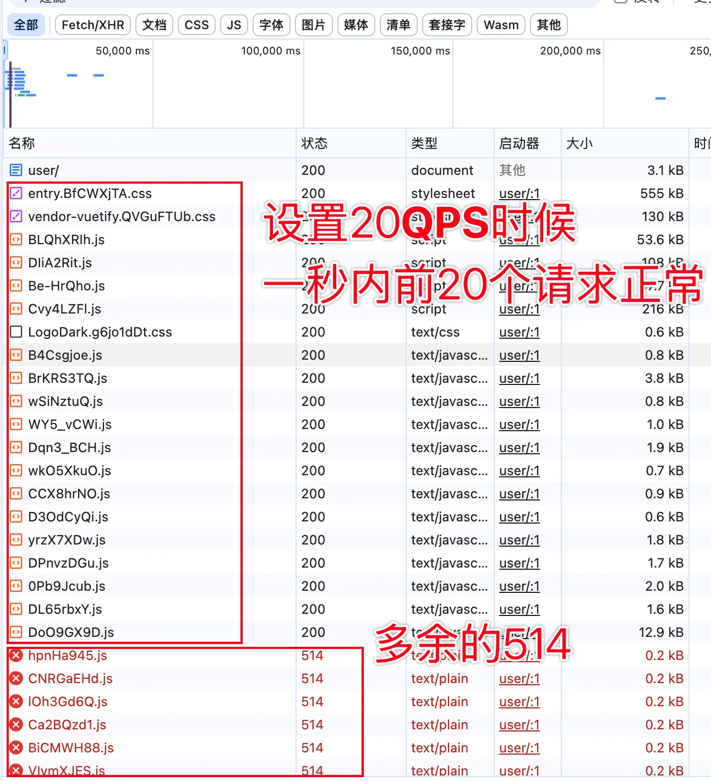Click stylesheet icon of vendor-vuetify.QVGuFTUb.css

pyautogui.click(x=16, y=217)
